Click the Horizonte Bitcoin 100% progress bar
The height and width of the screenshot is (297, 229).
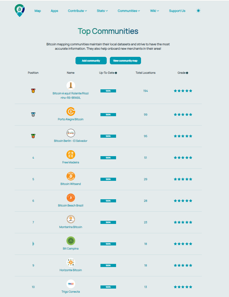[x=108, y=265]
